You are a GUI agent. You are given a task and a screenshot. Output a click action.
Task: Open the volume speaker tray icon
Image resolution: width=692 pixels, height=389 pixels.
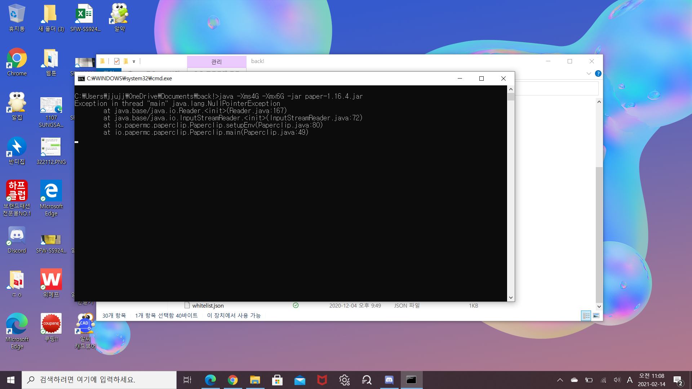[x=617, y=380]
